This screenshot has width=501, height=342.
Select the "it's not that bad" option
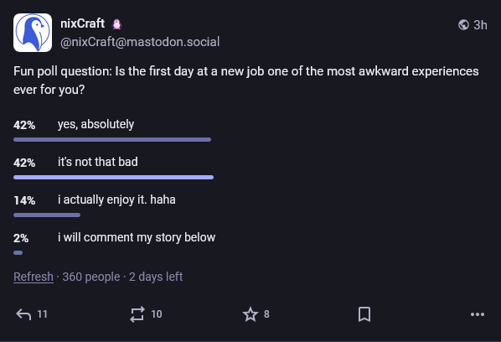[98, 162]
